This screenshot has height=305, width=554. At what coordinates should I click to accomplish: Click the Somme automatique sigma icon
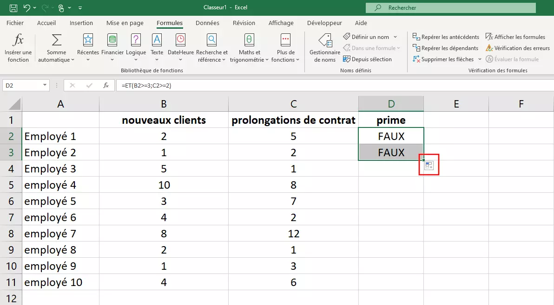pyautogui.click(x=57, y=40)
